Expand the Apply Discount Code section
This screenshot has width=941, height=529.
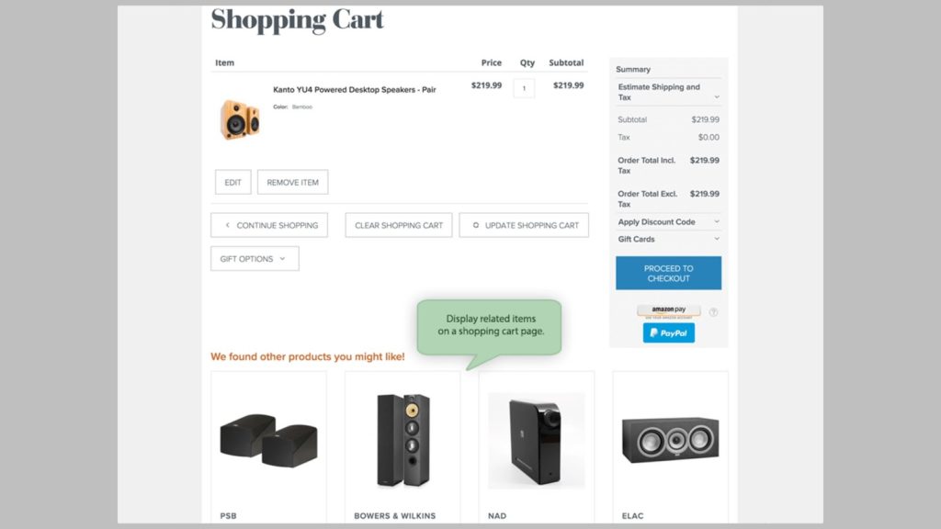point(668,221)
